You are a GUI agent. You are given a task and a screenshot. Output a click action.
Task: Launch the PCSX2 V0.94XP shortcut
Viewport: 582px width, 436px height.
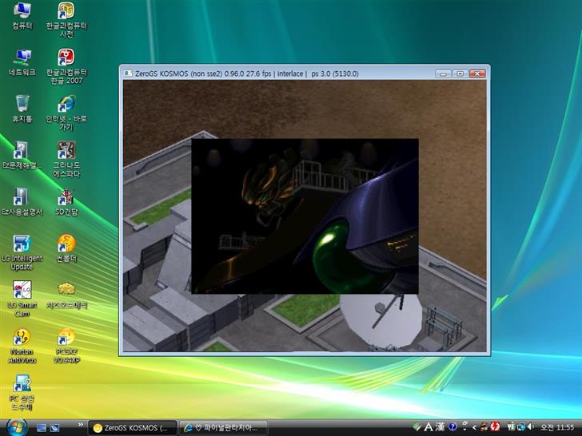coord(66,346)
